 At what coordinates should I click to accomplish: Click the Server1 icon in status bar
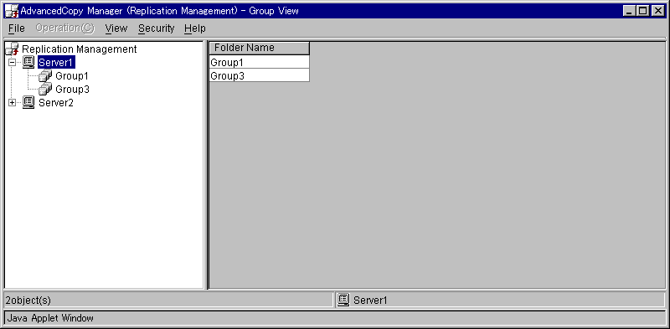[x=343, y=300]
